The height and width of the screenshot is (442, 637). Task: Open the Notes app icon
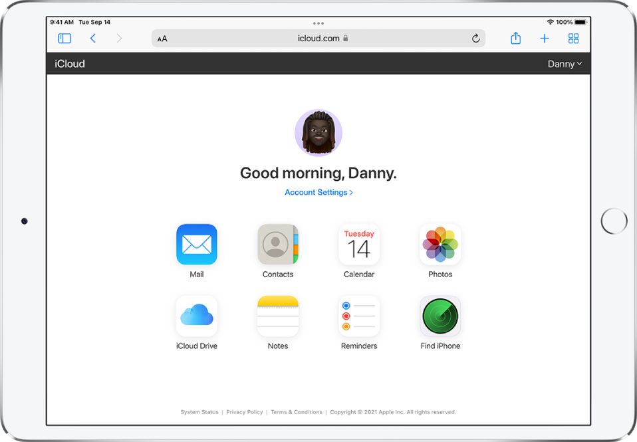[278, 316]
